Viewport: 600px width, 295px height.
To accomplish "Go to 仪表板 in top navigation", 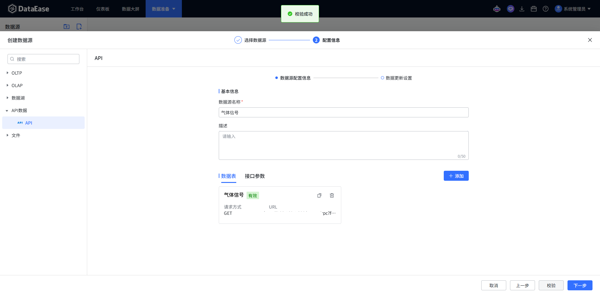I will [103, 9].
